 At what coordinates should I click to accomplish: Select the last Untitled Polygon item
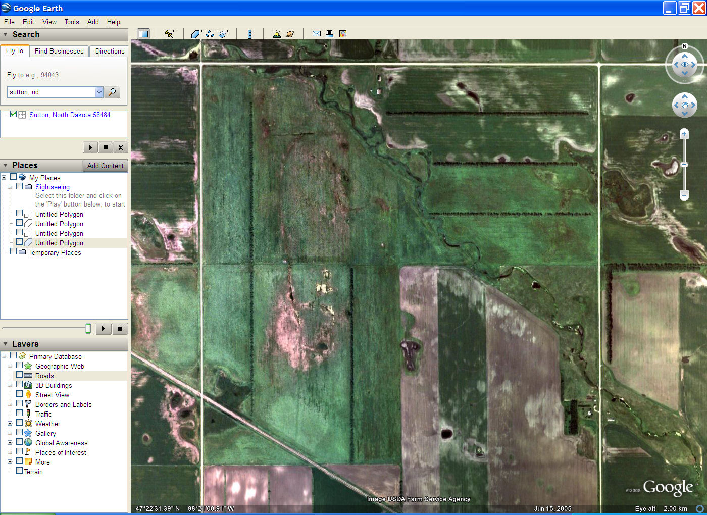point(59,243)
